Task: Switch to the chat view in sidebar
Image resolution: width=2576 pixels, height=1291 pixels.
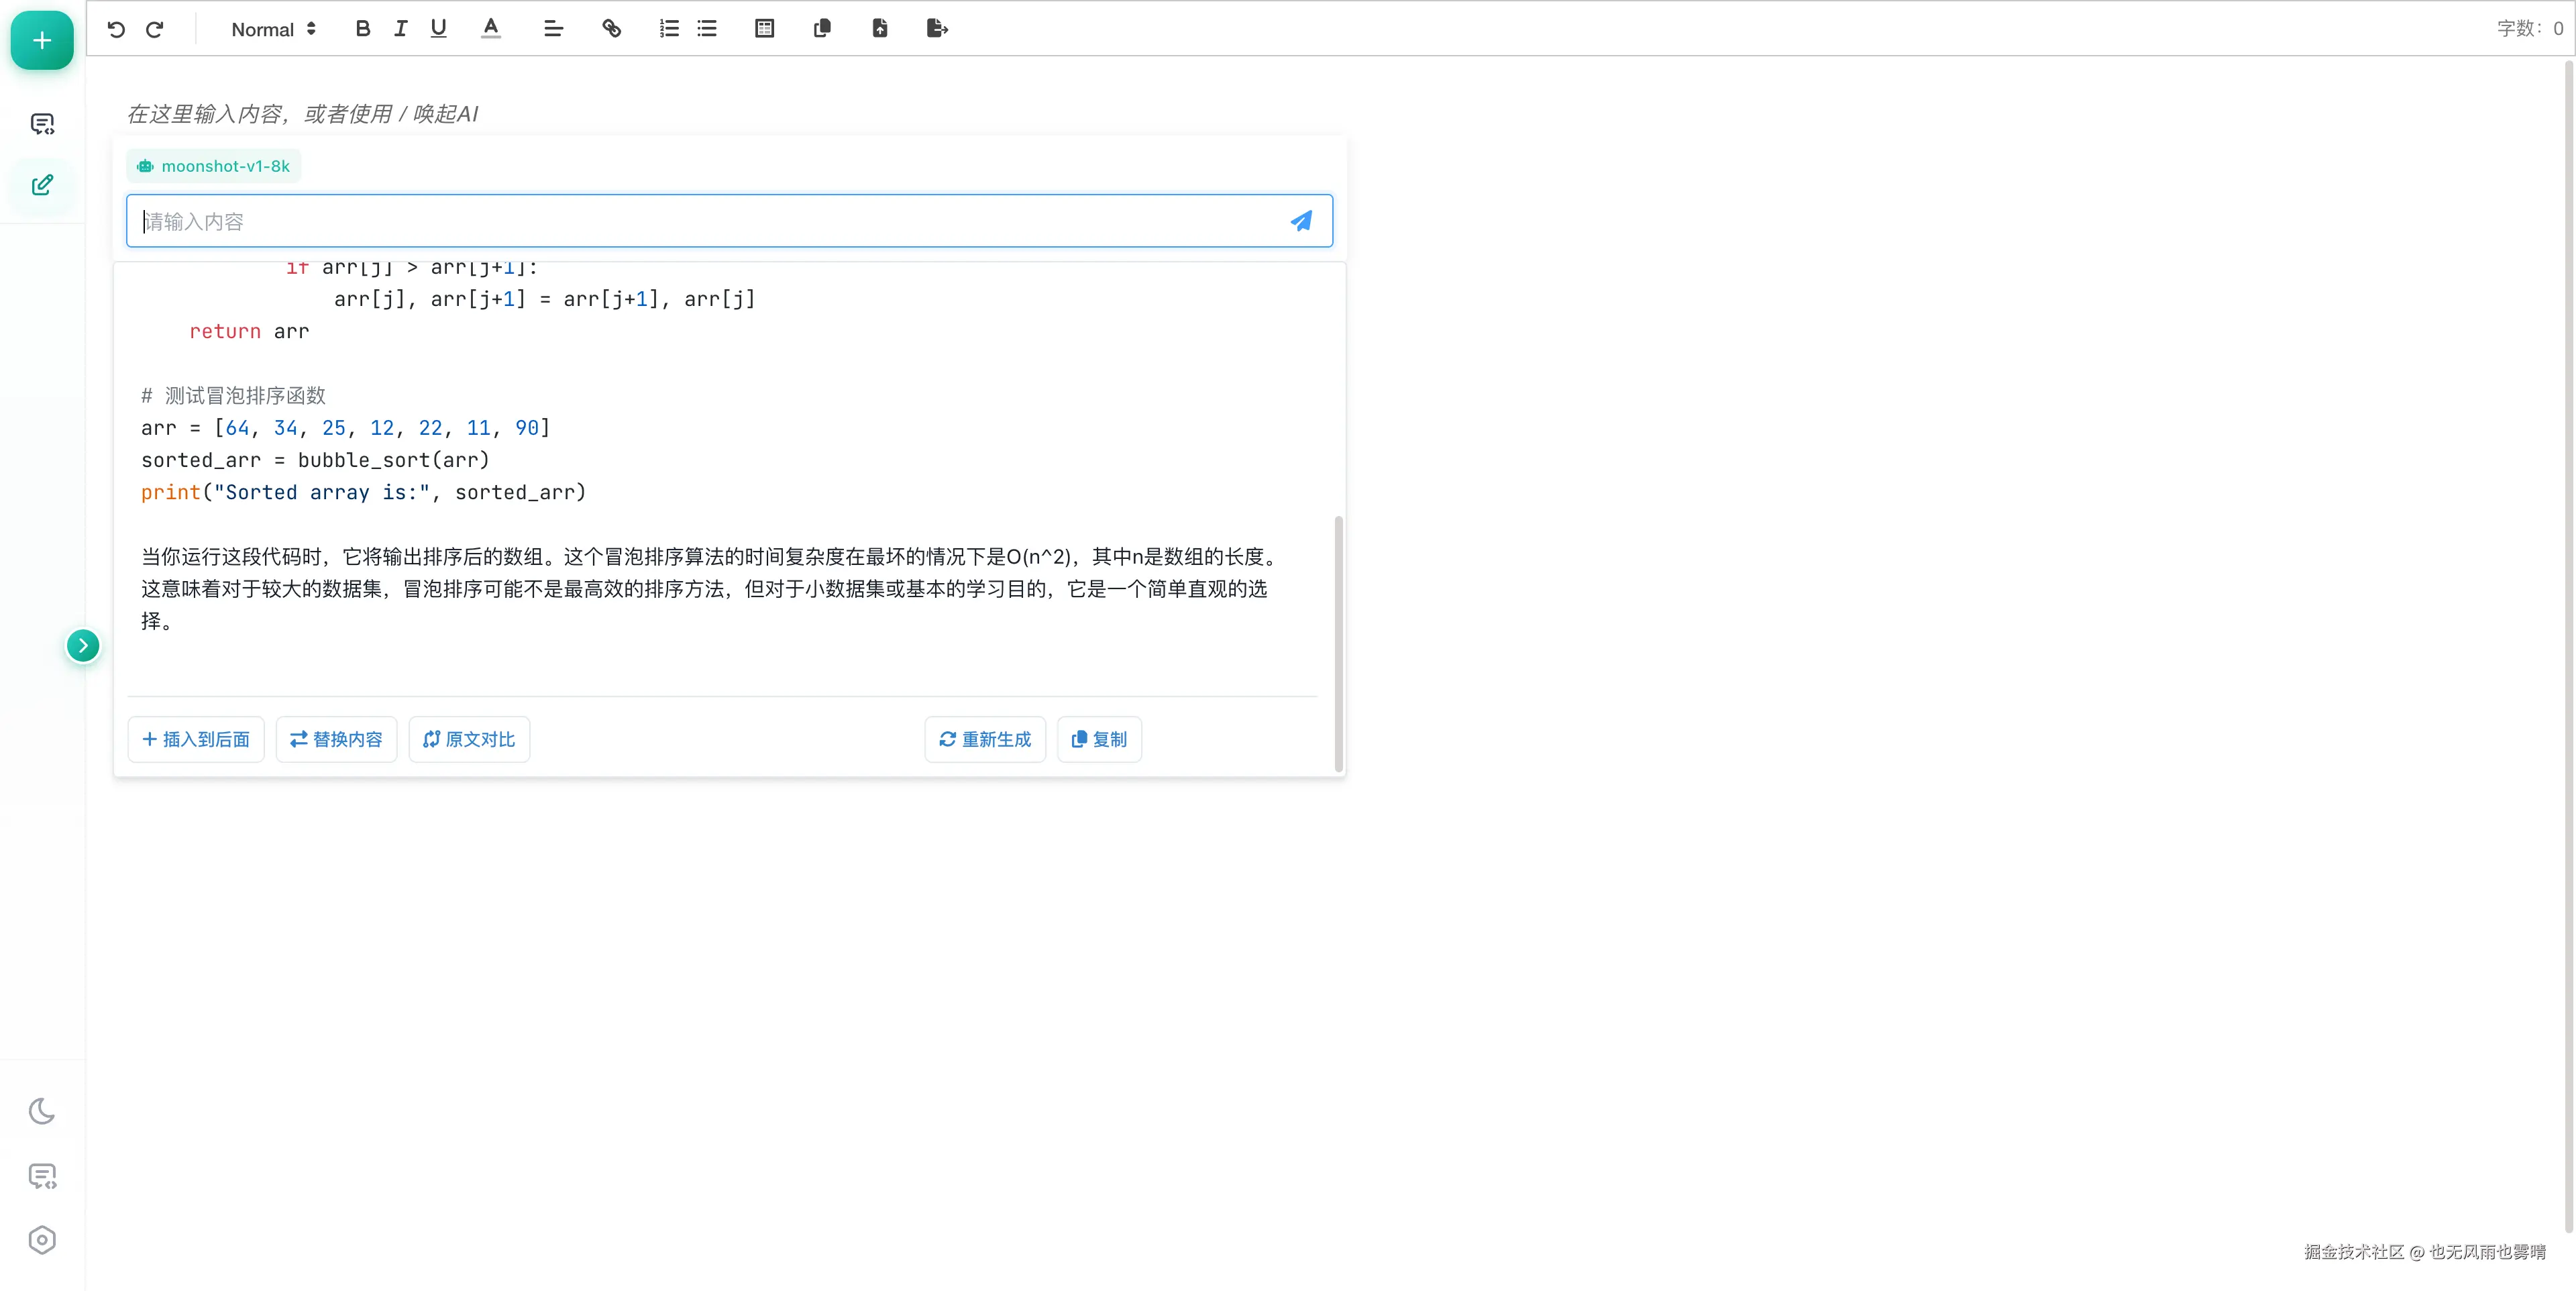Action: [42, 124]
